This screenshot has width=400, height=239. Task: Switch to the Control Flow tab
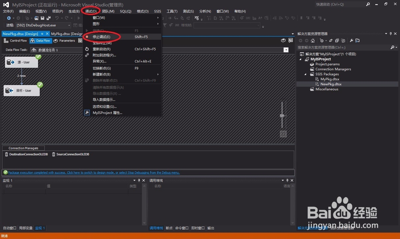coord(15,40)
